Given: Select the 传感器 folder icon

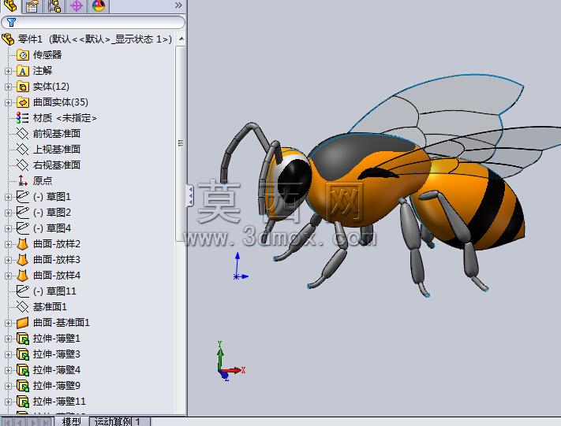Looking at the screenshot, I should pos(23,55).
